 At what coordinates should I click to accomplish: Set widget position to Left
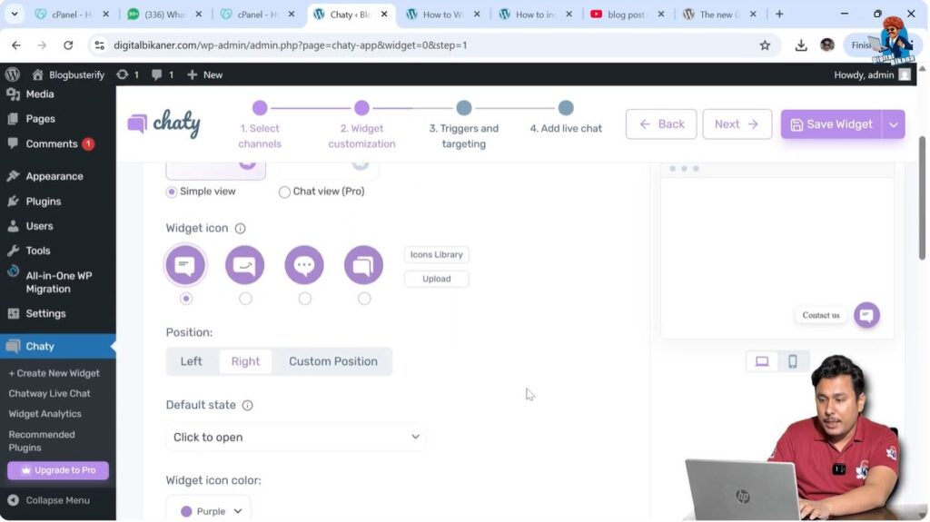pyautogui.click(x=191, y=361)
